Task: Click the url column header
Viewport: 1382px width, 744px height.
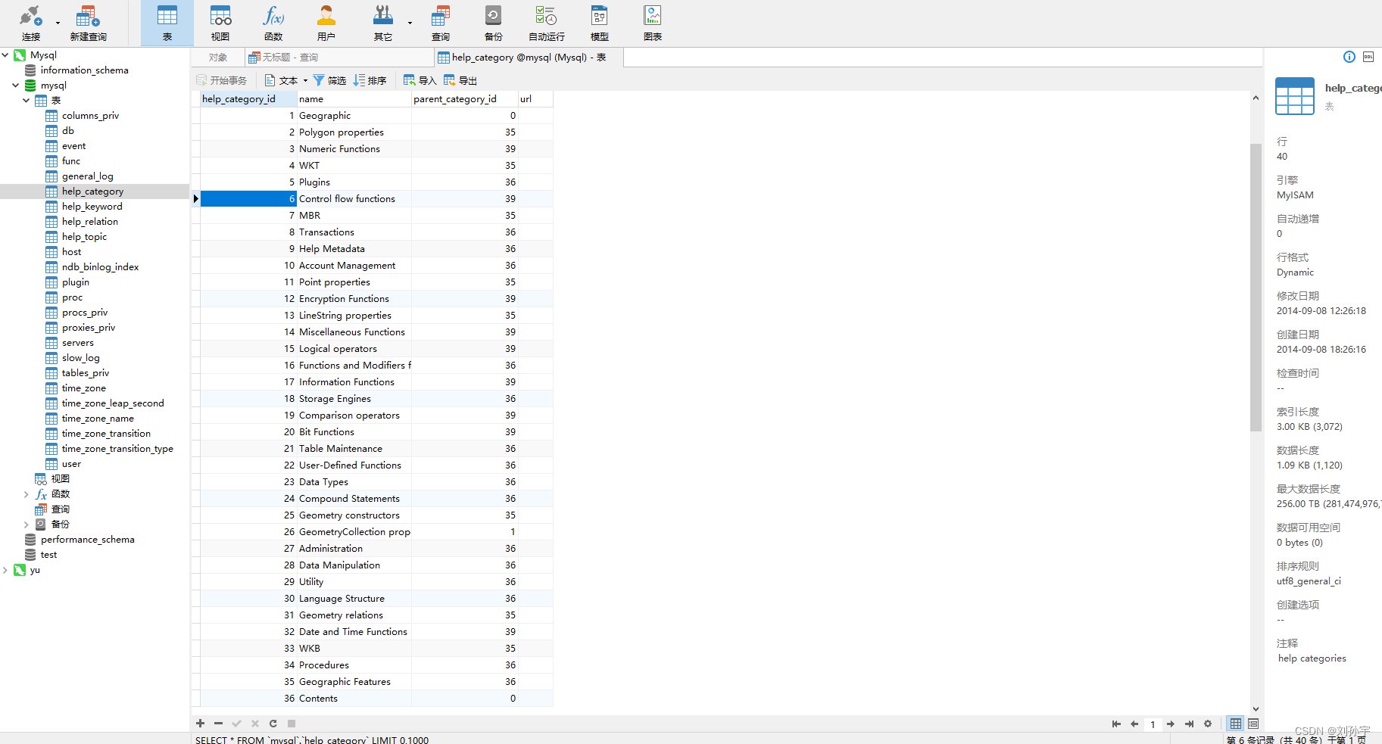Action: (x=535, y=99)
